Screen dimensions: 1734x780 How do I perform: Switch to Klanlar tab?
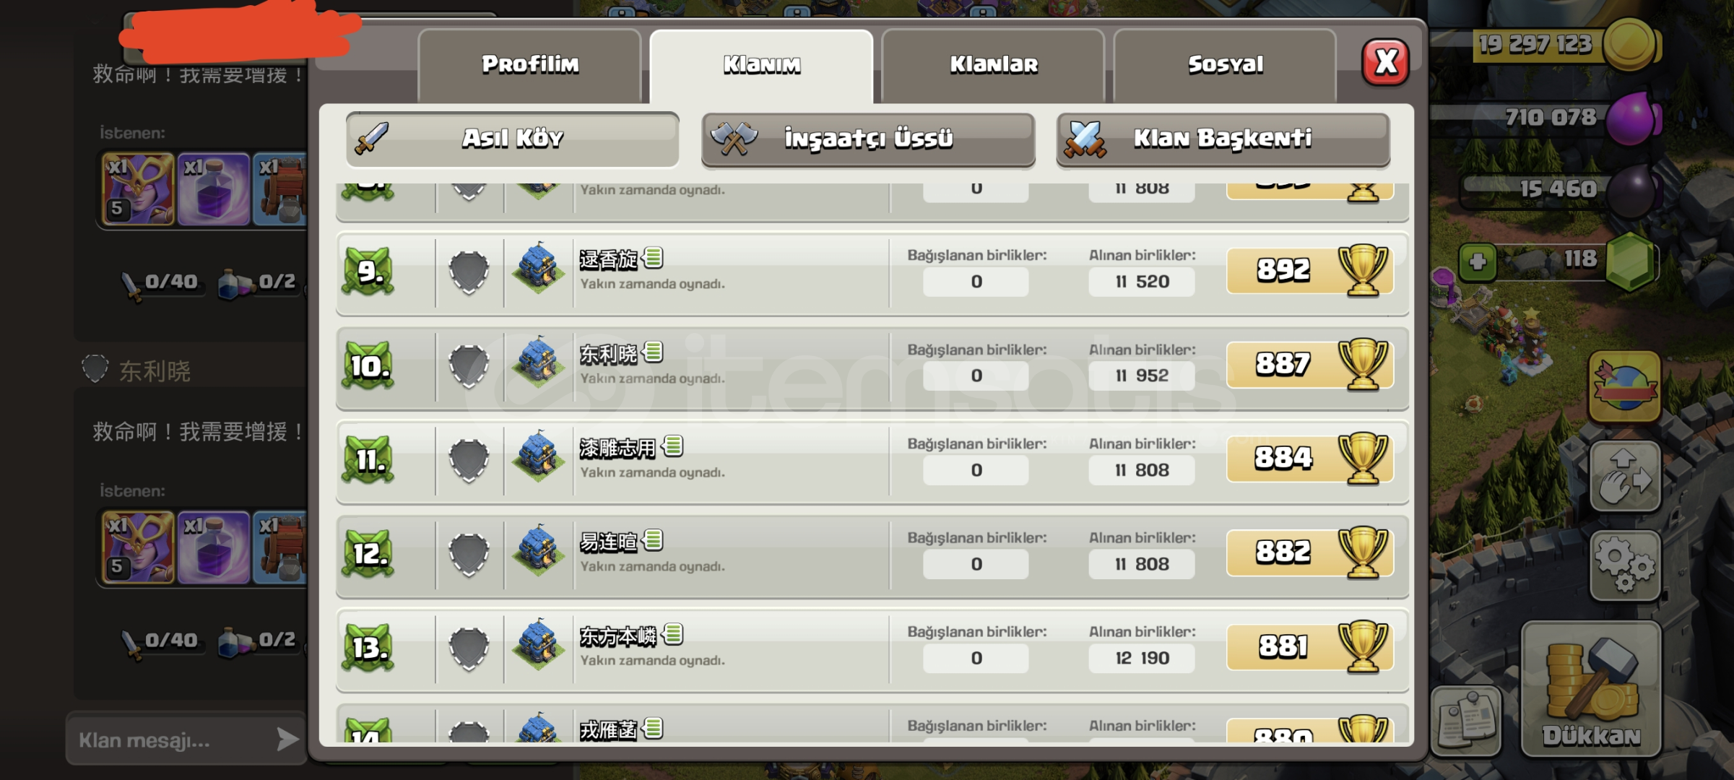coord(993,65)
